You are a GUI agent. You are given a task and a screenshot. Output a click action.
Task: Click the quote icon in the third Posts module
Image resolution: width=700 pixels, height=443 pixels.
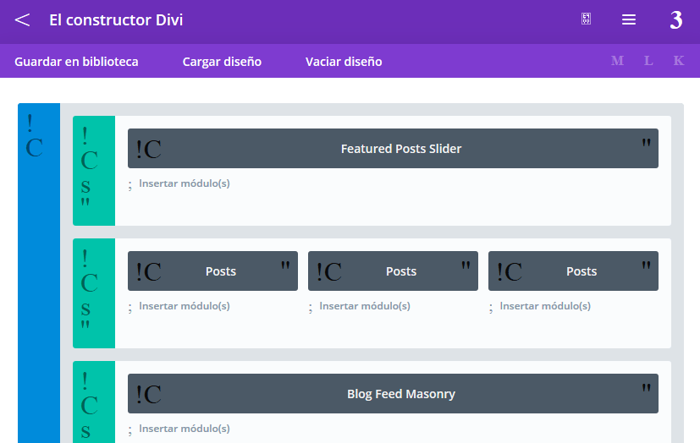646,265
